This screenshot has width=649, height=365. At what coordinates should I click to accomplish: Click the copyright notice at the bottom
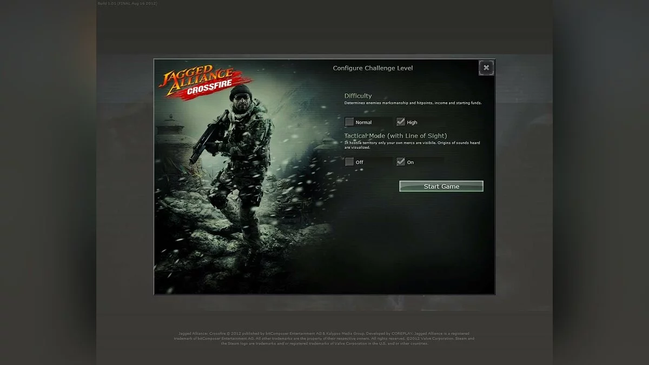click(324, 339)
